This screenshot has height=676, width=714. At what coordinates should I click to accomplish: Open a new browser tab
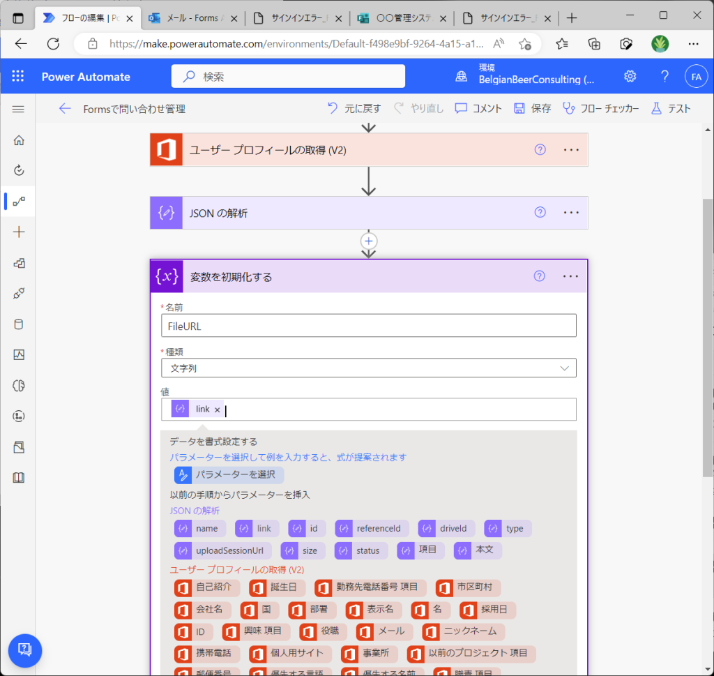point(572,18)
